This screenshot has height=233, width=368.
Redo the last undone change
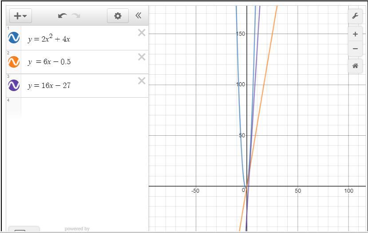pyautogui.click(x=76, y=16)
